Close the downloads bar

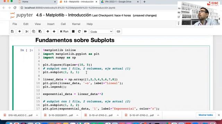click(219, 115)
